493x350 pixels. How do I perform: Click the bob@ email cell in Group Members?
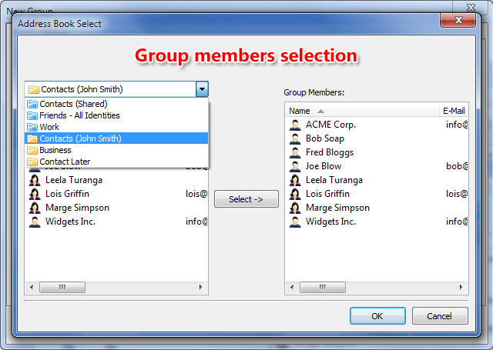(457, 166)
